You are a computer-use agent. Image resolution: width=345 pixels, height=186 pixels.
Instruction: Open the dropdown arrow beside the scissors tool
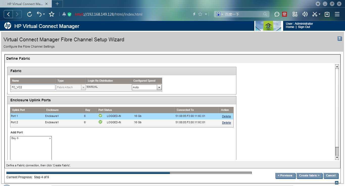coord(319,14)
